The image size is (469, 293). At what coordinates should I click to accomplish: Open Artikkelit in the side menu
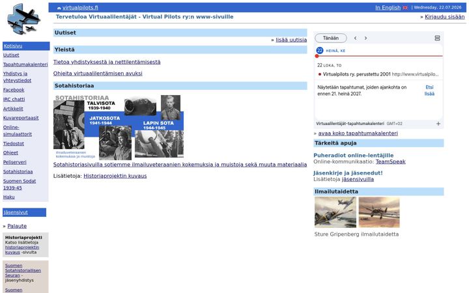[x=13, y=109]
